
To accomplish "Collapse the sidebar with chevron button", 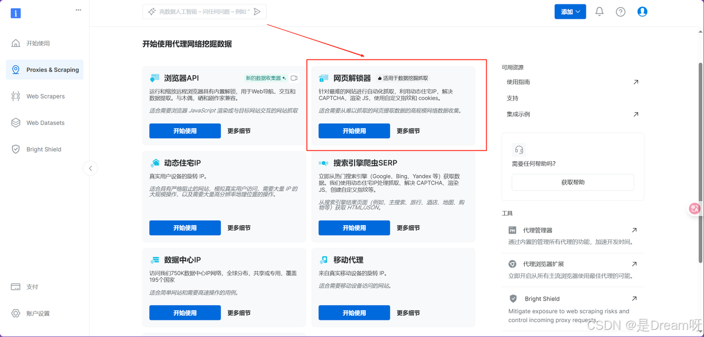I will click(90, 168).
